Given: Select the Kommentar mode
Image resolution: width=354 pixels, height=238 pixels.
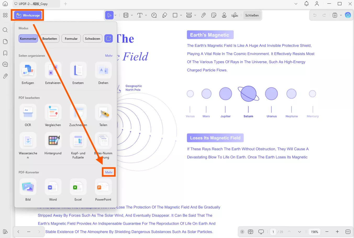Looking at the screenshot, I should (x=28, y=38).
